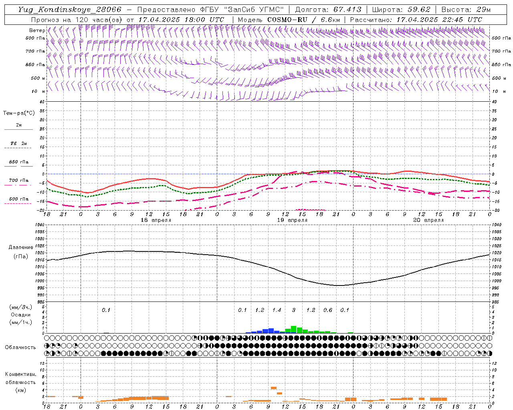
Task: Select the highest orange convective cloud bar
Action: (274, 388)
